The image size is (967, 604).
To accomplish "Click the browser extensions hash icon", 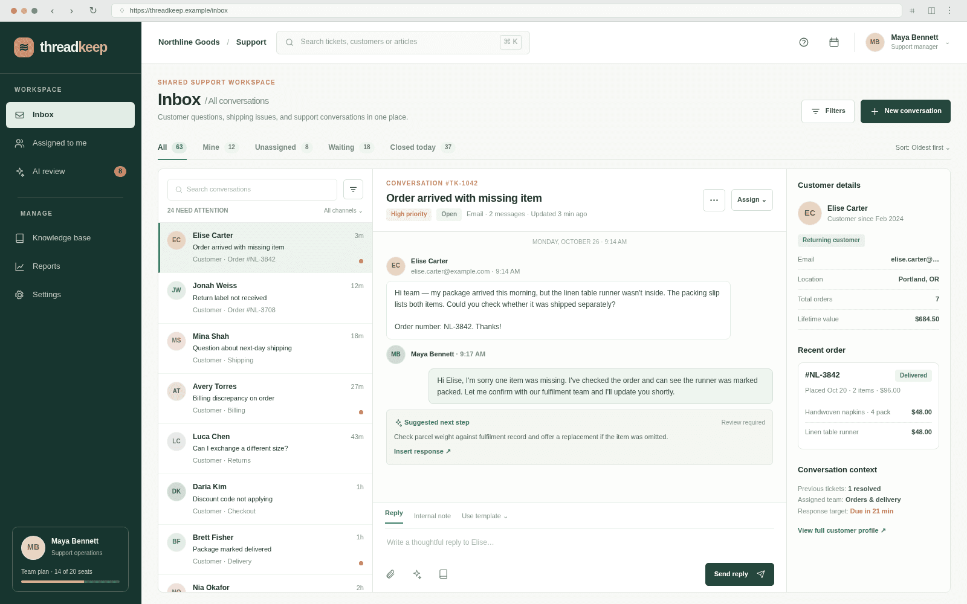I will pyautogui.click(x=912, y=11).
